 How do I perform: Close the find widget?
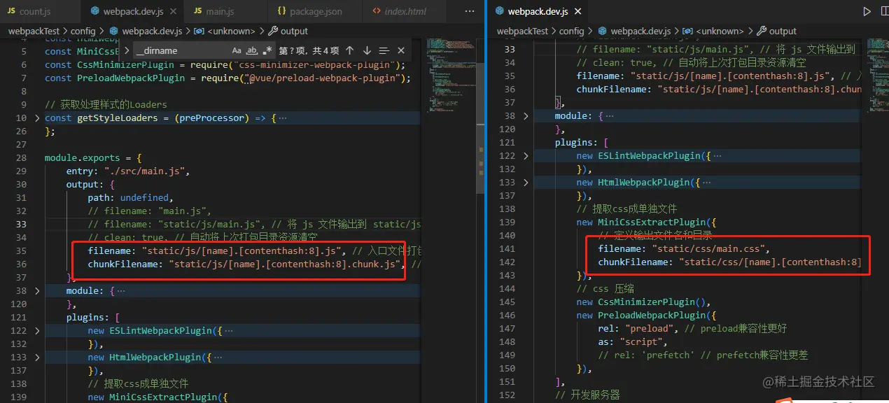tap(401, 50)
